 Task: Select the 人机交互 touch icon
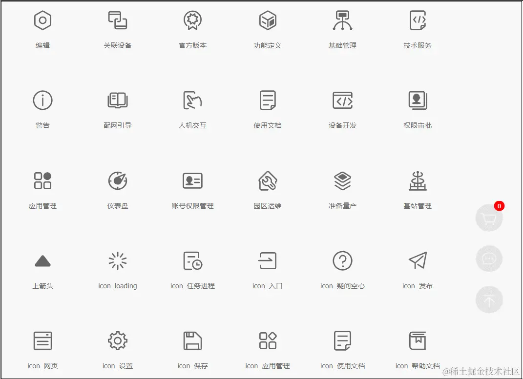[192, 100]
